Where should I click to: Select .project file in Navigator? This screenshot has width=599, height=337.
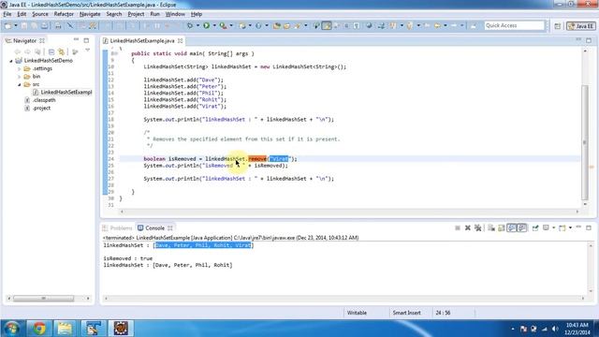pyautogui.click(x=37, y=109)
